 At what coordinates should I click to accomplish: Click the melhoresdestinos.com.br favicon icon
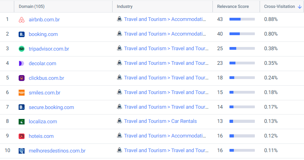coord(21,151)
